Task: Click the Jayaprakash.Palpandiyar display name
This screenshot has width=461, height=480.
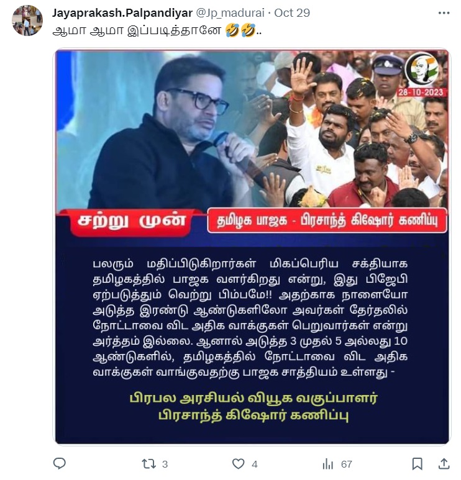Action: tap(122, 13)
